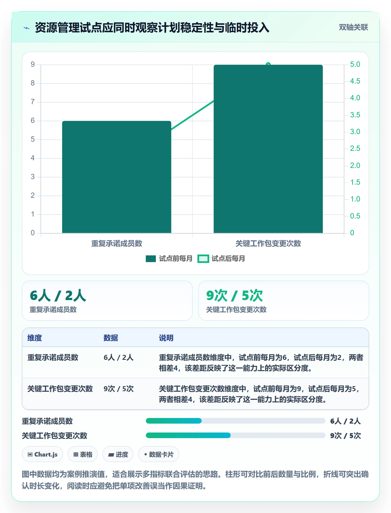Toggle the 试点后每月 legend item

(x=221, y=259)
